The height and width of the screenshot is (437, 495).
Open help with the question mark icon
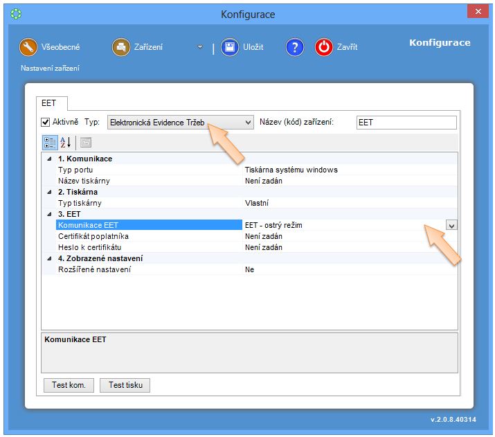[295, 47]
